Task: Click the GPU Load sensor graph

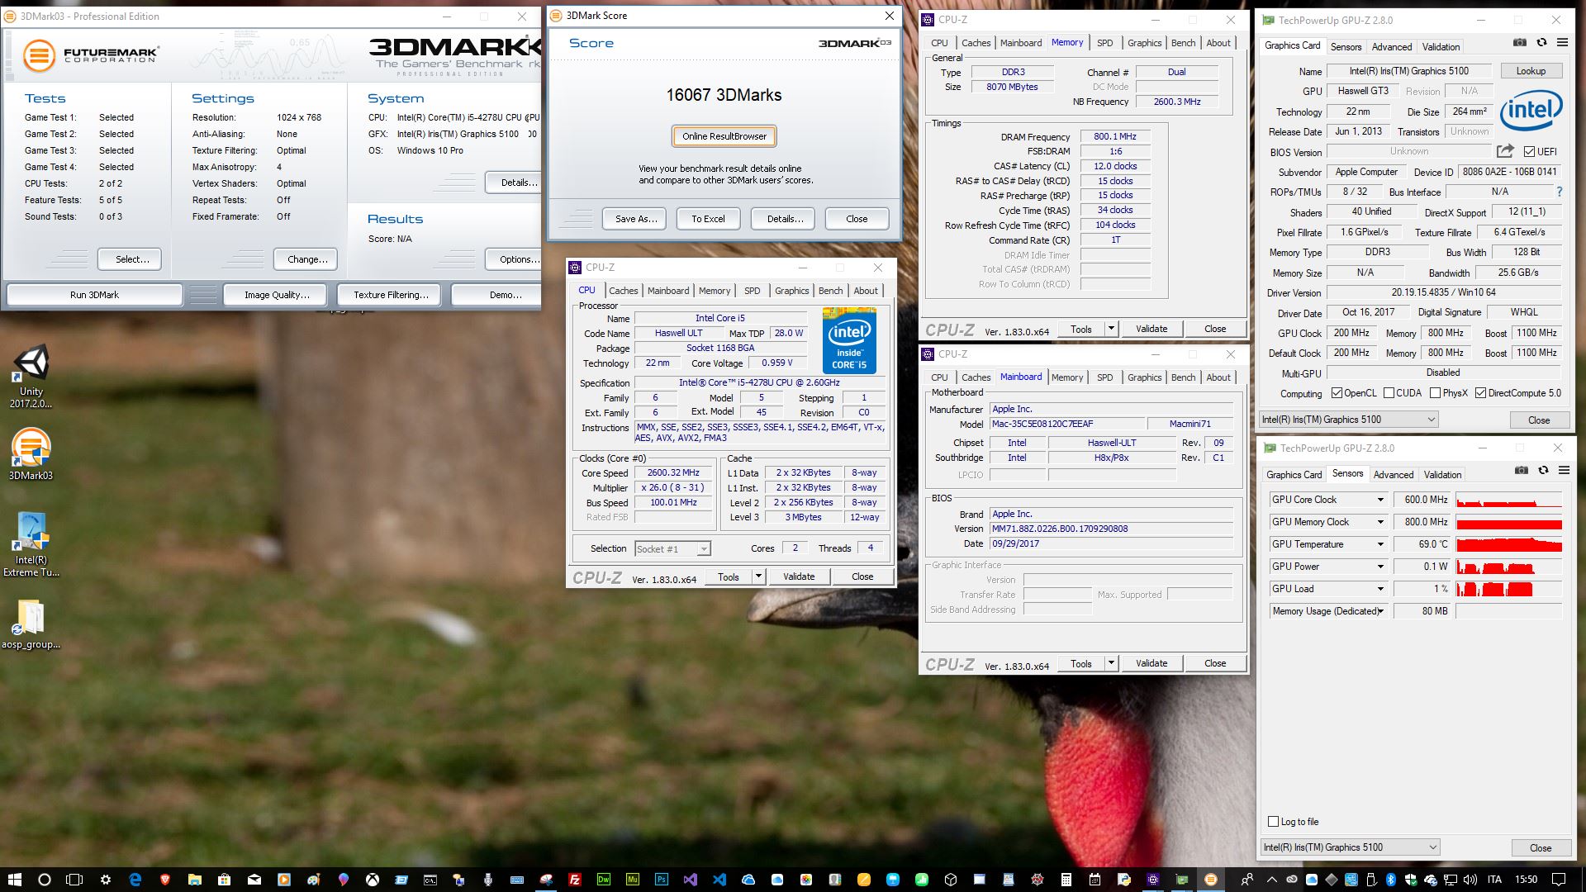Action: click(1508, 589)
